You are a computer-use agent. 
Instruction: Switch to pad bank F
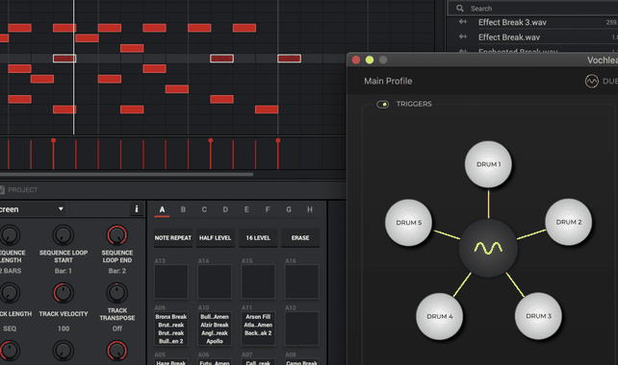268,209
